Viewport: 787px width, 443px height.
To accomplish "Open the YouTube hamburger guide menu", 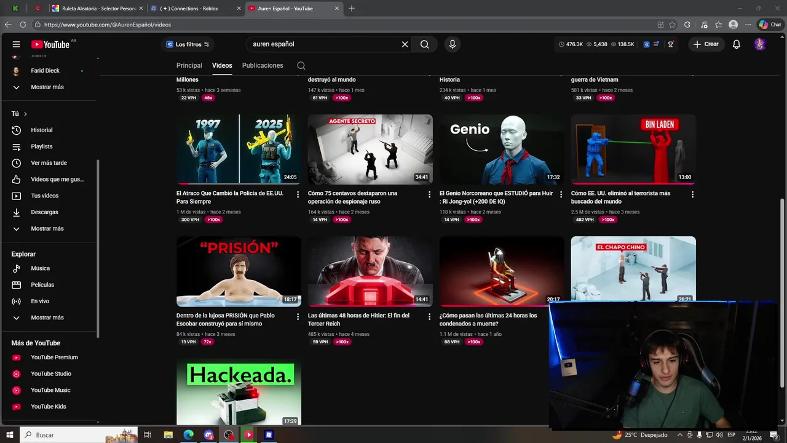I will point(17,44).
